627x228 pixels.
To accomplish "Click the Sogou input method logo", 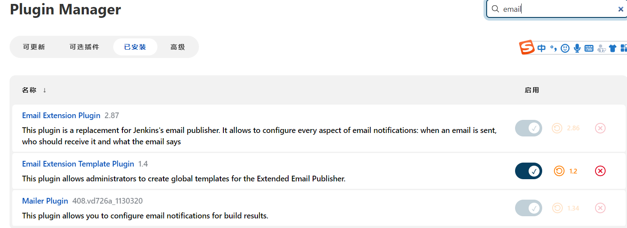I will (x=527, y=48).
